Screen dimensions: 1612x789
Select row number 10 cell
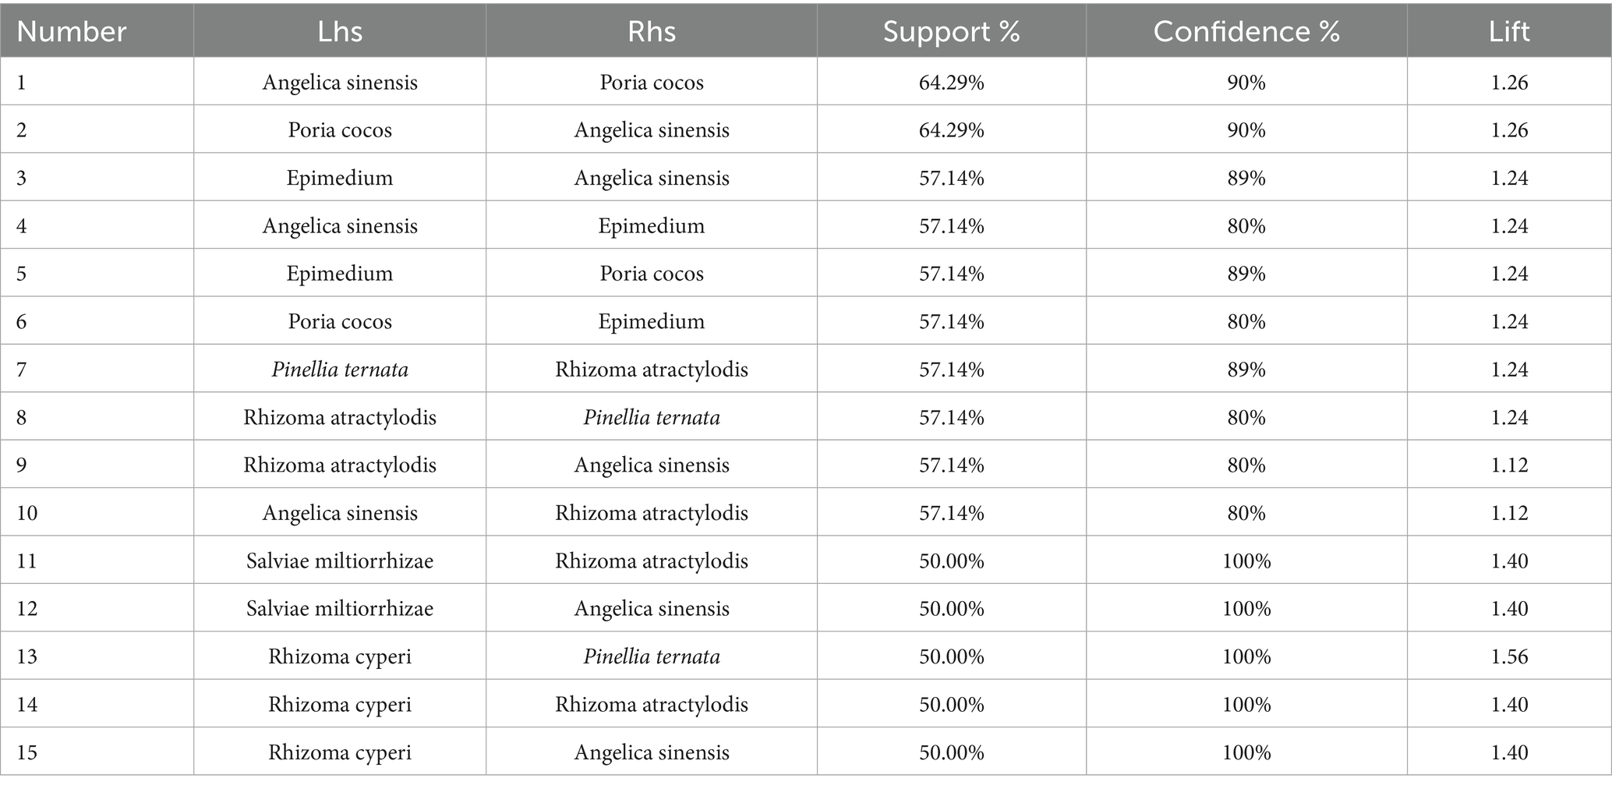click(27, 513)
